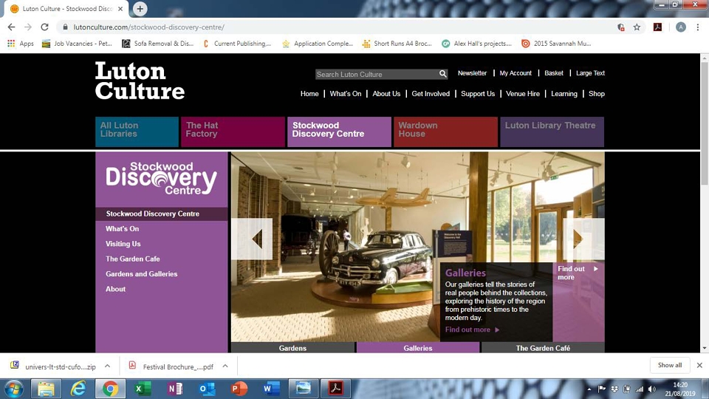Toggle Large Text mode
The height and width of the screenshot is (399, 709).
click(590, 73)
